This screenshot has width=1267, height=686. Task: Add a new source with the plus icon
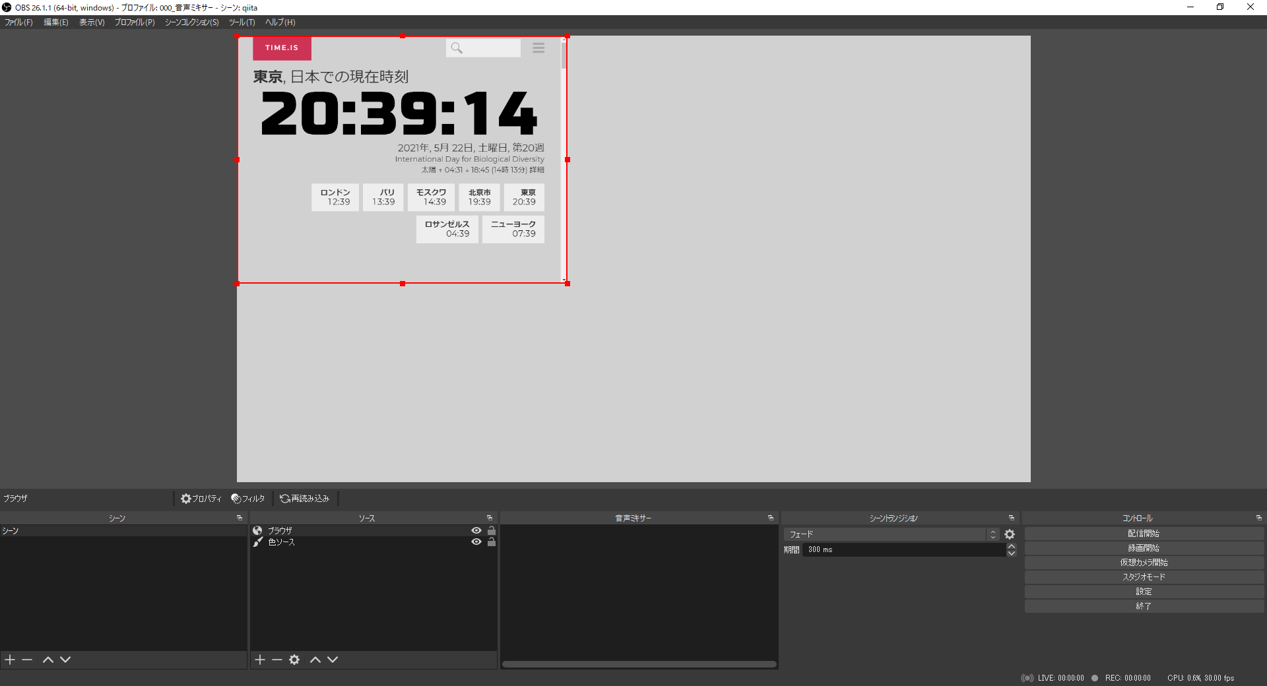coord(261,660)
